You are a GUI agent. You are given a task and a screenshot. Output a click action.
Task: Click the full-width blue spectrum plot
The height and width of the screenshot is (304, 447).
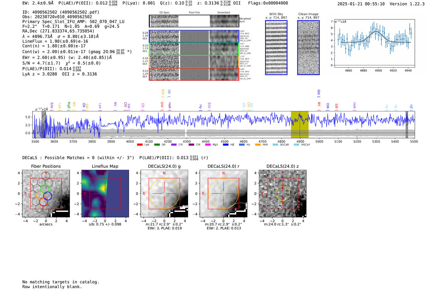(x=223, y=125)
